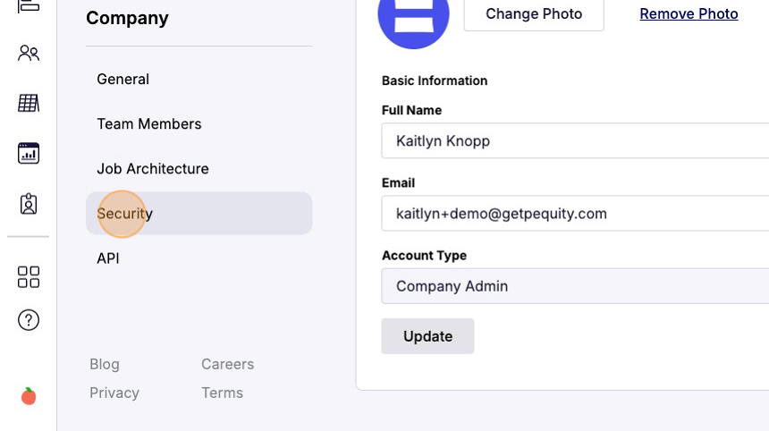
Task: Click the partially visible top sidebar icon
Action: [29, 5]
